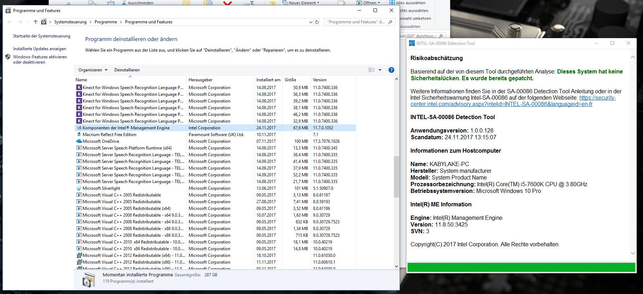Click the Programme und Features title bar icon
The height and width of the screenshot is (294, 643).
[8, 11]
